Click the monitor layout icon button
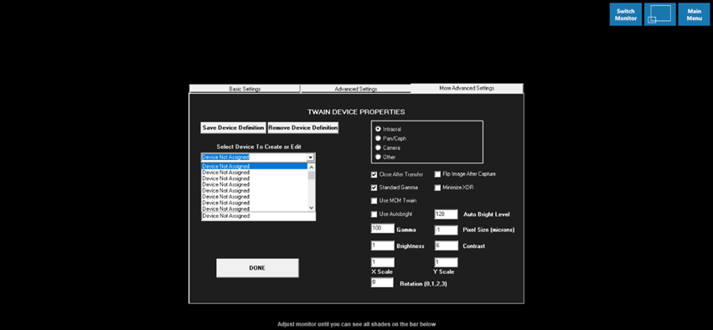This screenshot has height=330, width=713. click(660, 14)
